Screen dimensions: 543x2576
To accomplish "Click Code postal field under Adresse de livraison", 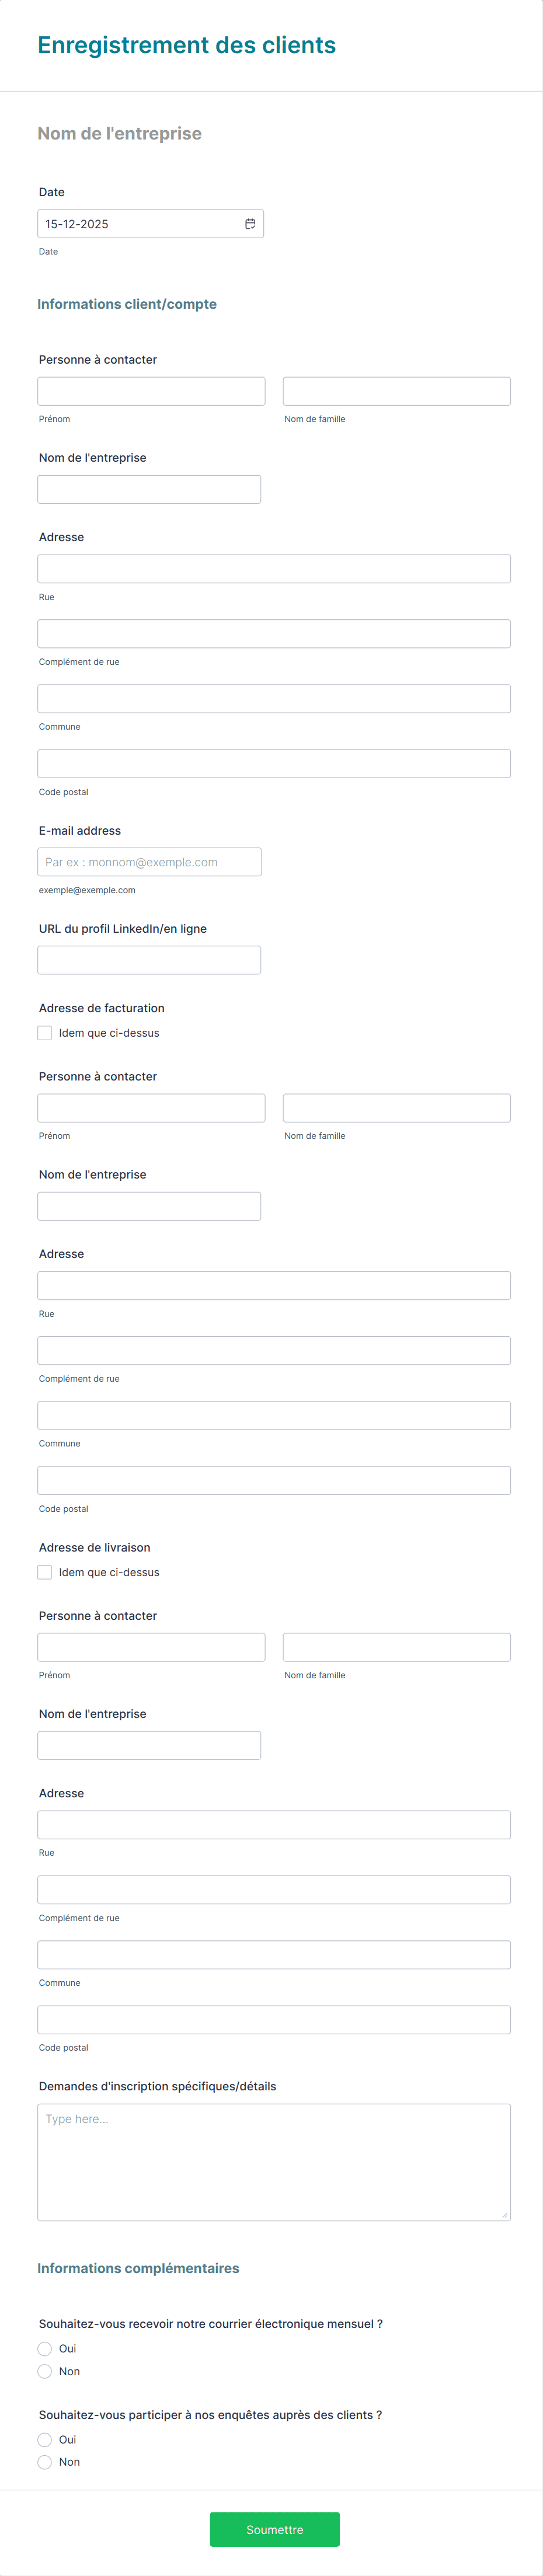I will 274,2019.
